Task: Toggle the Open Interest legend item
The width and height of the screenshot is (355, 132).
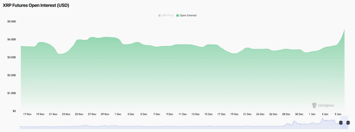Action: [187, 15]
